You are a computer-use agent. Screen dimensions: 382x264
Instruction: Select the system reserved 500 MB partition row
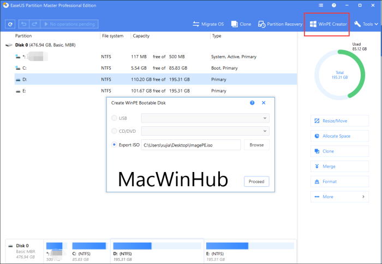pyautogui.click(x=156, y=57)
